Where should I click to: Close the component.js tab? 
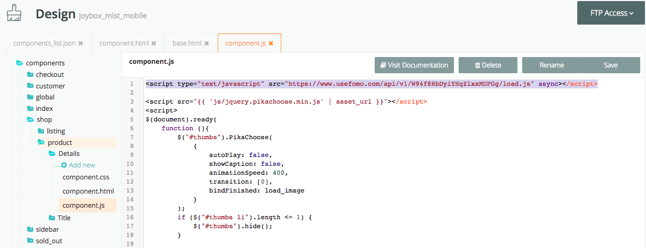(271, 43)
